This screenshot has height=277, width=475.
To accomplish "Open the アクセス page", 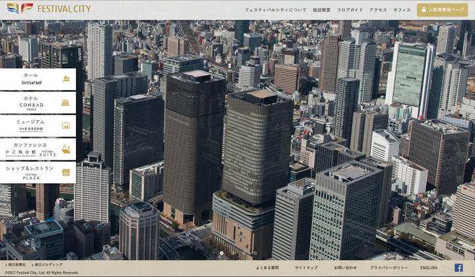I will click(378, 10).
